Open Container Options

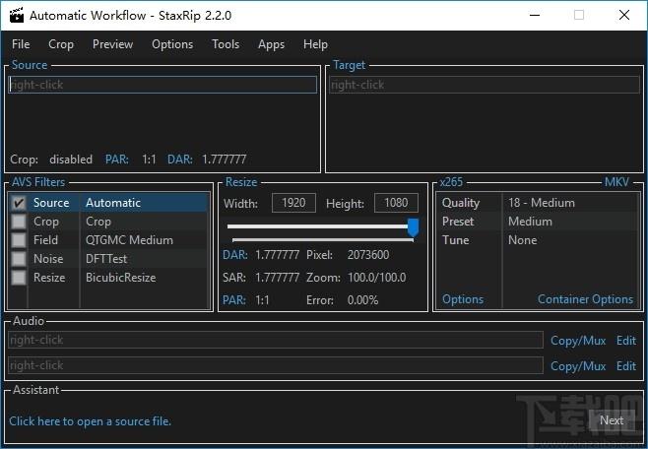click(x=585, y=299)
